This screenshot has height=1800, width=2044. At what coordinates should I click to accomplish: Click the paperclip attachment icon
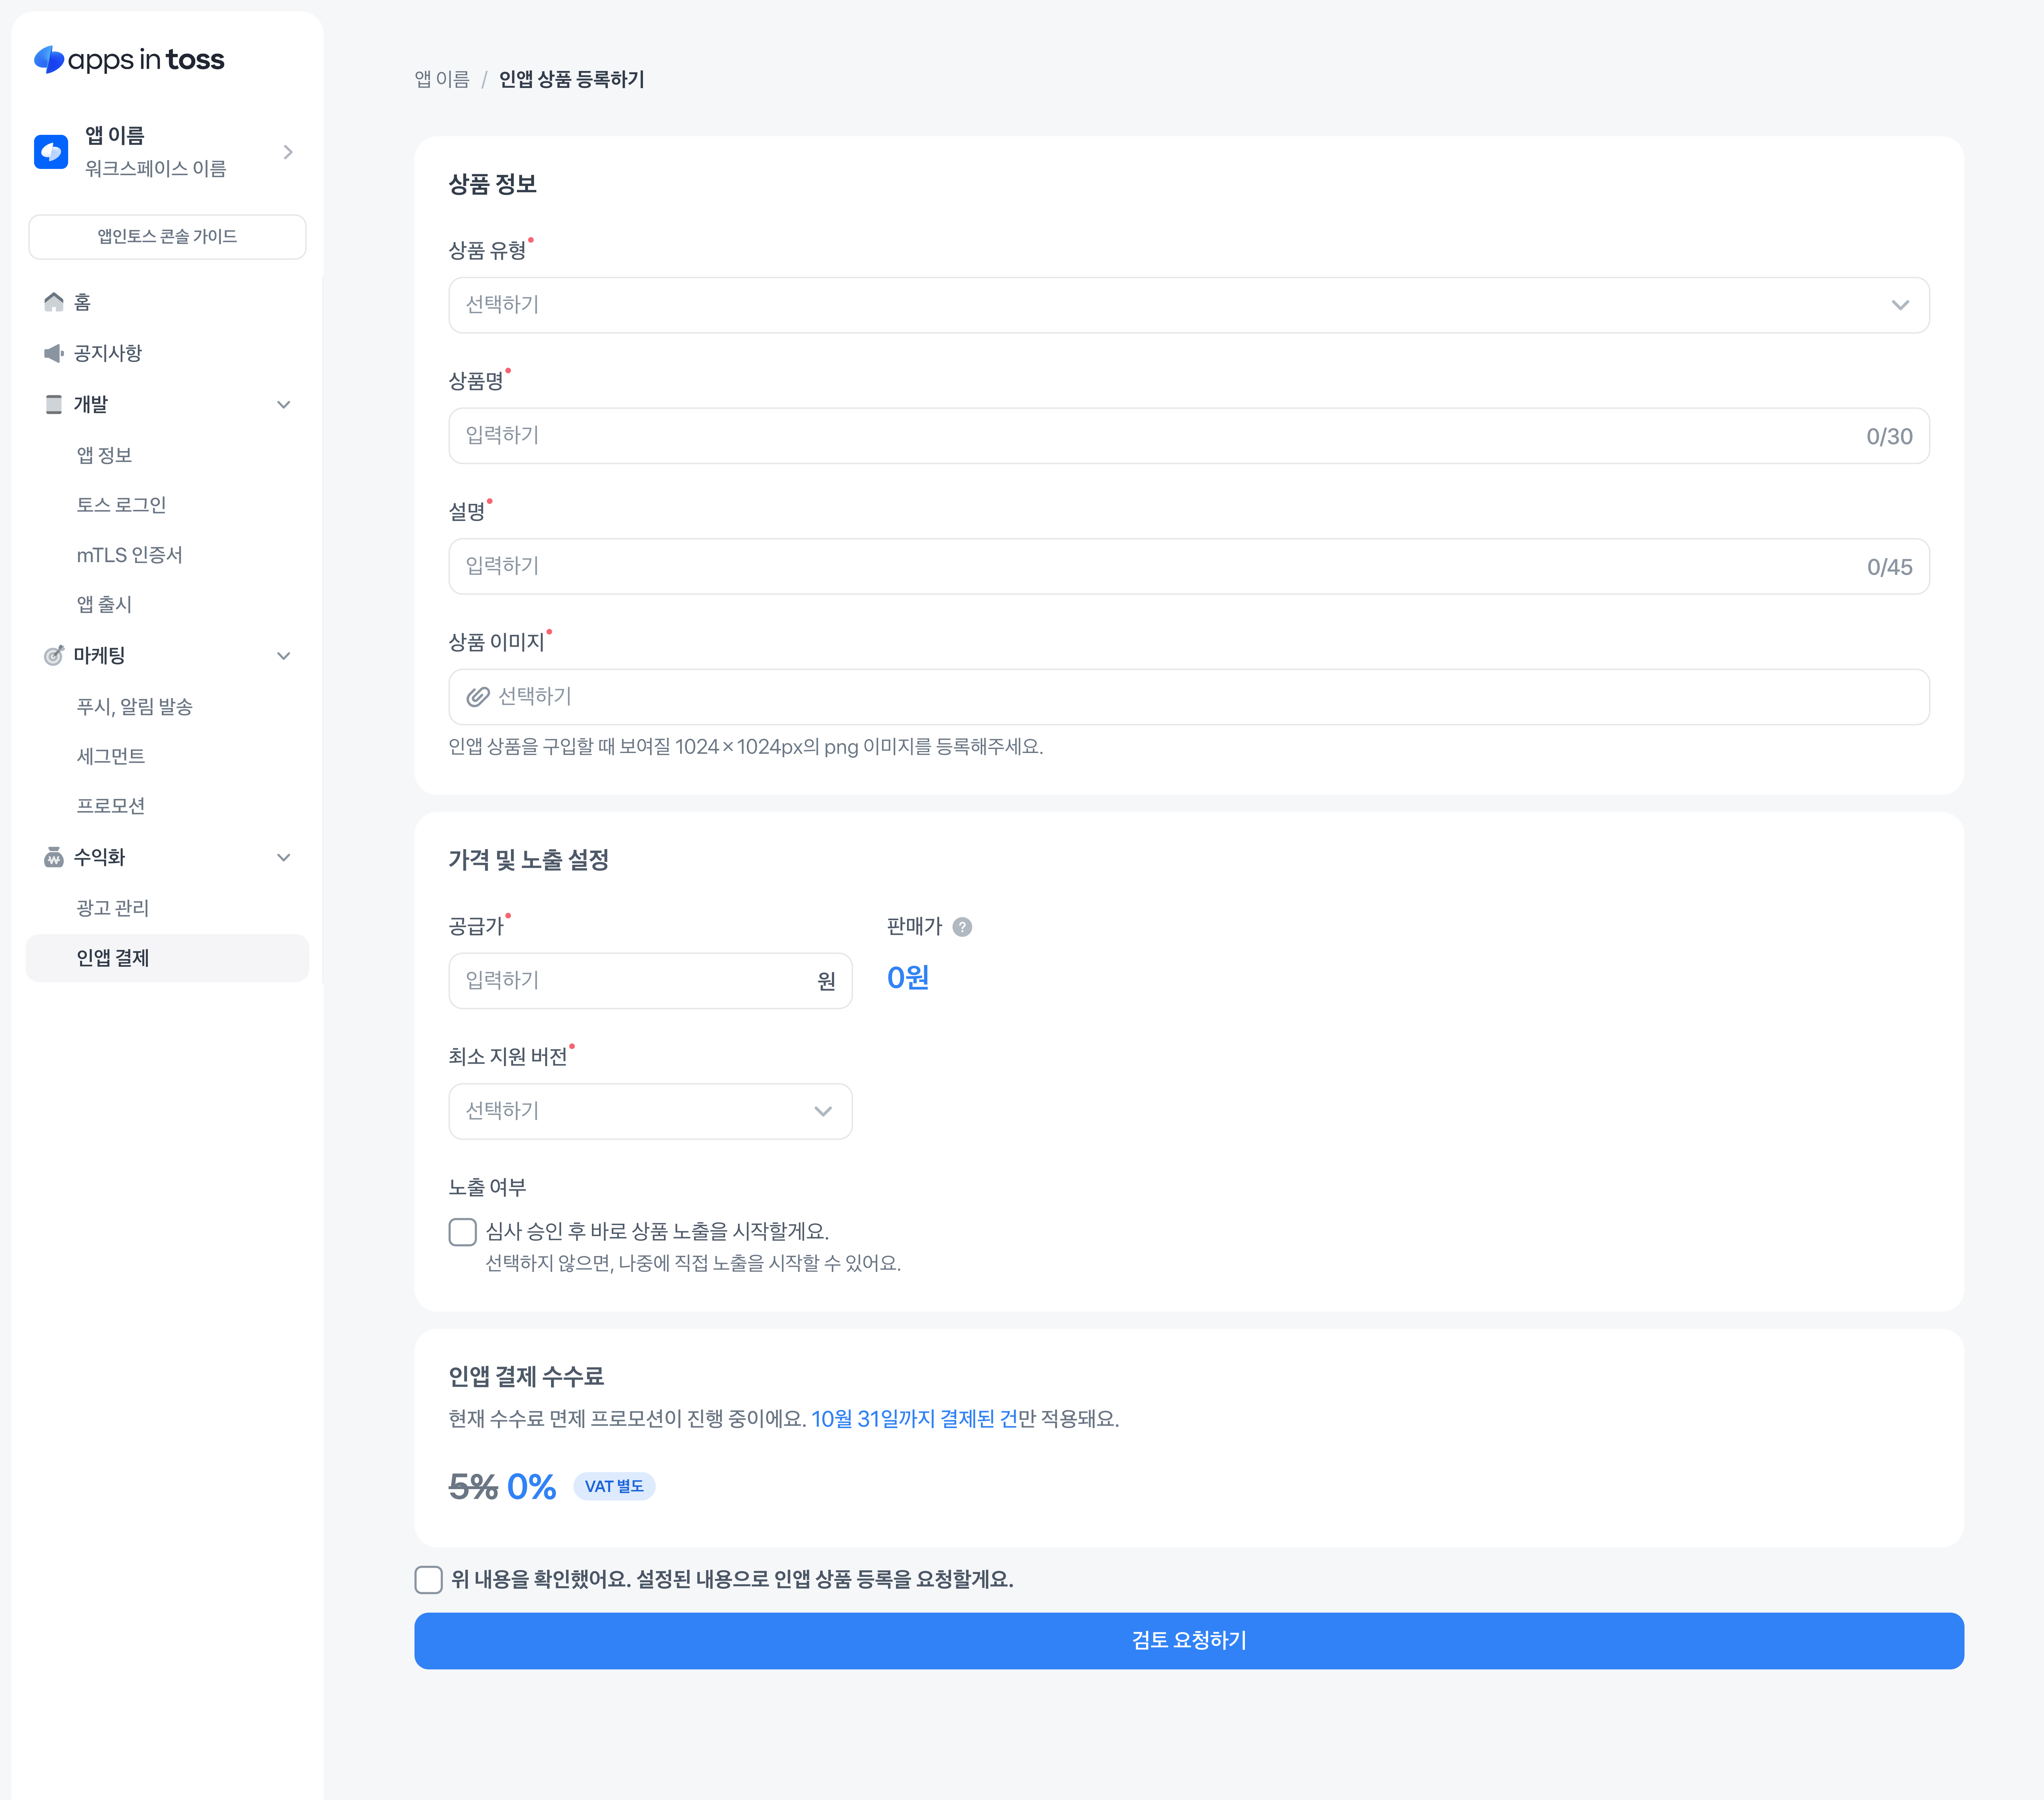[478, 697]
